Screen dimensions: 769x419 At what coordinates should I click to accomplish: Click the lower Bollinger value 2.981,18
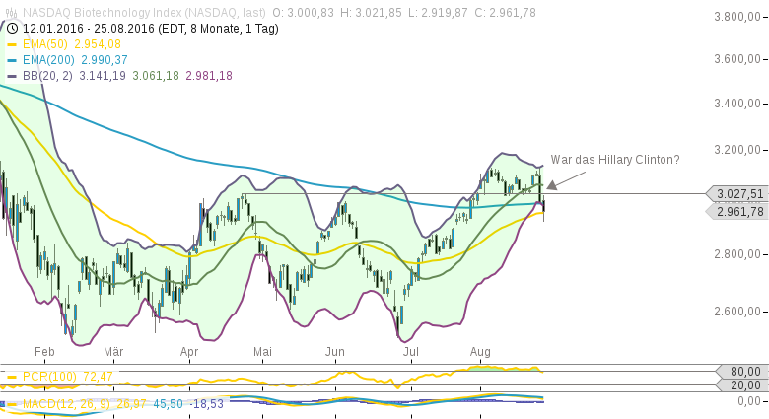tap(208, 76)
